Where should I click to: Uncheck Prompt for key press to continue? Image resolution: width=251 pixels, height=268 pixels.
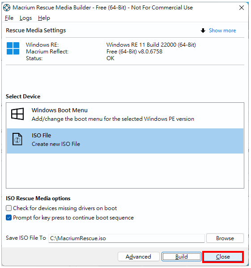[9, 218]
